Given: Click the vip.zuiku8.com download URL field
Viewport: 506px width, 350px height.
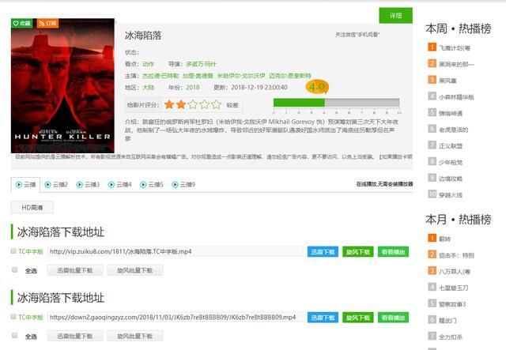Looking at the screenshot, I should pyautogui.click(x=176, y=251).
